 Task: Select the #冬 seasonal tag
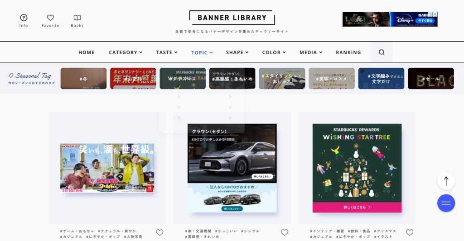click(83, 79)
